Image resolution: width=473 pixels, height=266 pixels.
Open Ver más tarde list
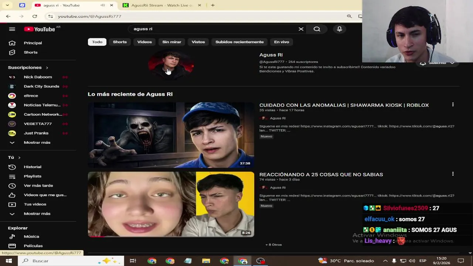click(38, 185)
